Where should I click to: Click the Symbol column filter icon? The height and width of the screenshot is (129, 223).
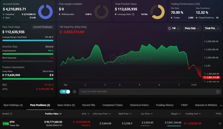pyautogui.click(x=11, y=114)
